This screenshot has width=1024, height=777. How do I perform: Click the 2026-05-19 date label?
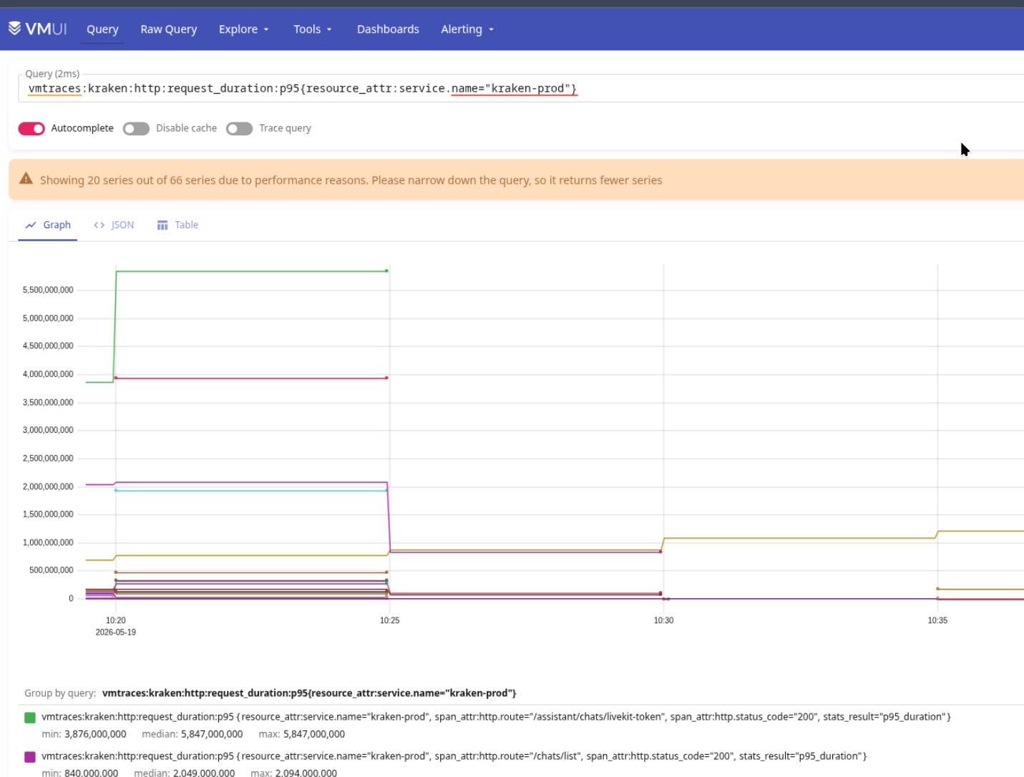116,632
